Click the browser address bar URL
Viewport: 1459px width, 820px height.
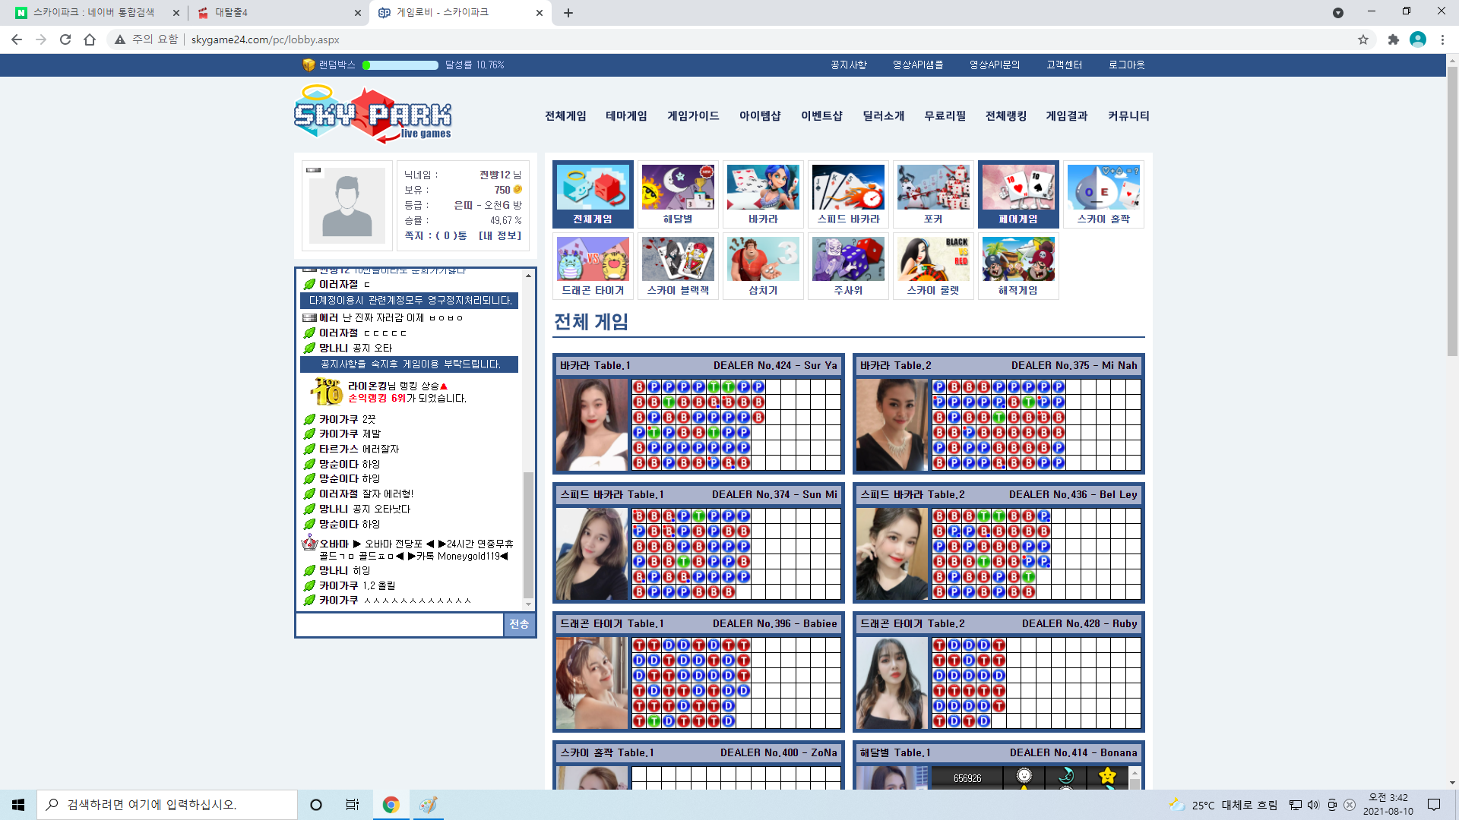tap(265, 39)
